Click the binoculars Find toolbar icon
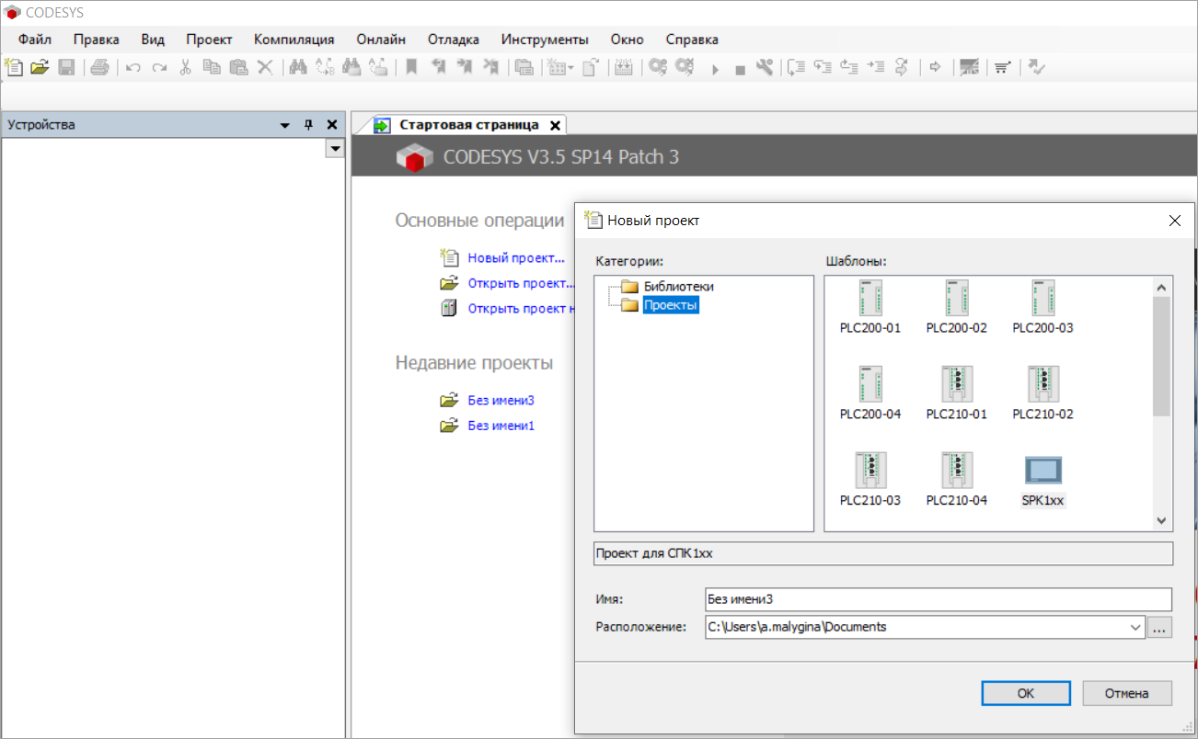 [297, 67]
